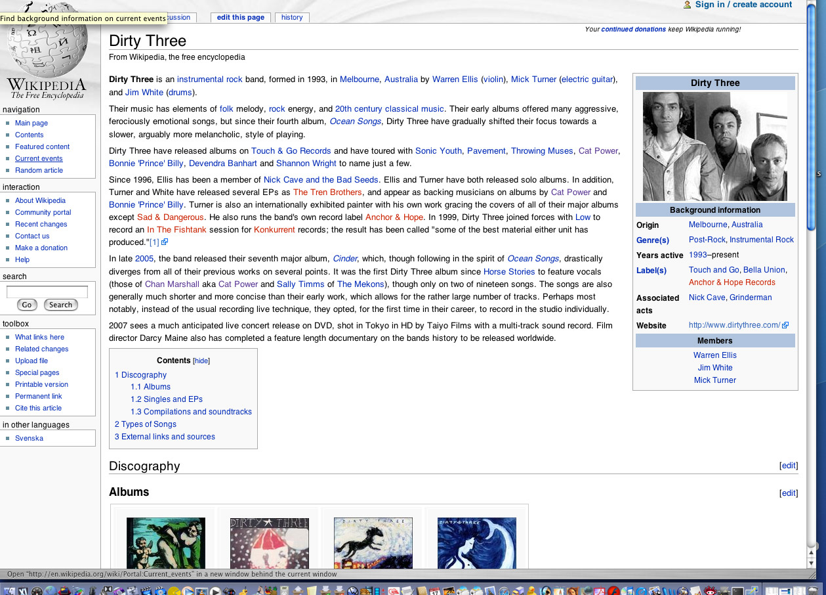The width and height of the screenshot is (826, 595).
Task: Open Contact us link
Action: coord(32,236)
